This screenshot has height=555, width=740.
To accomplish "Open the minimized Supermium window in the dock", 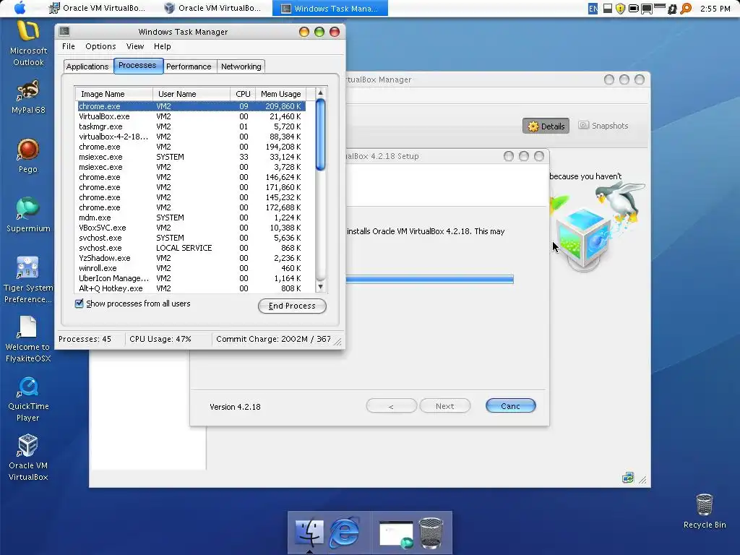I will point(396,534).
